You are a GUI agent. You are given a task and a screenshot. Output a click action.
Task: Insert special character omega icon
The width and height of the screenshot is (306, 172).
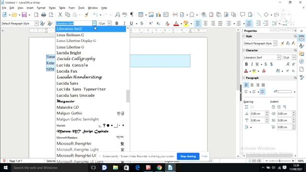pyautogui.click(x=192, y=15)
